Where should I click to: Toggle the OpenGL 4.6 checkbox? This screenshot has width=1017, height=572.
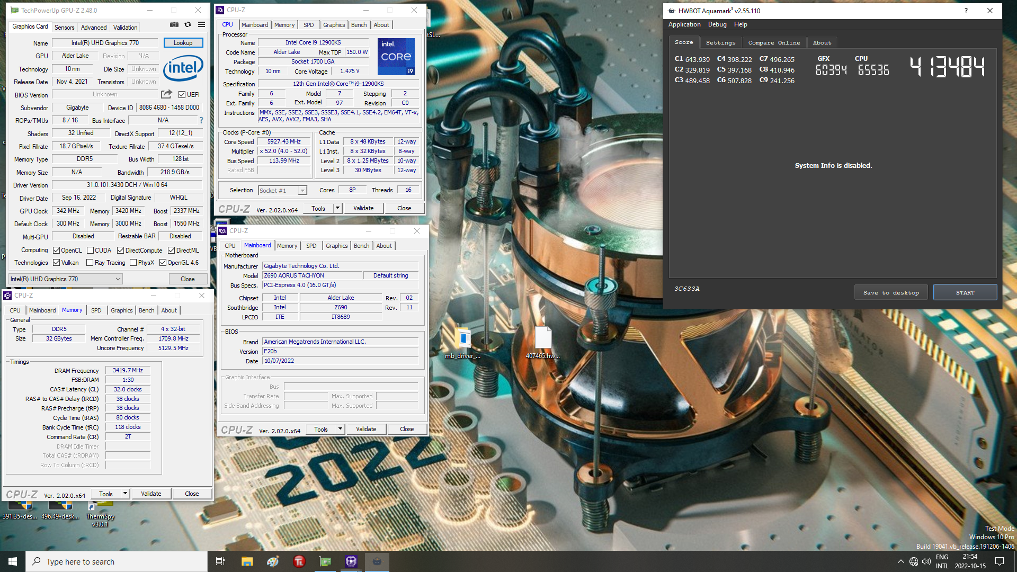click(x=163, y=263)
